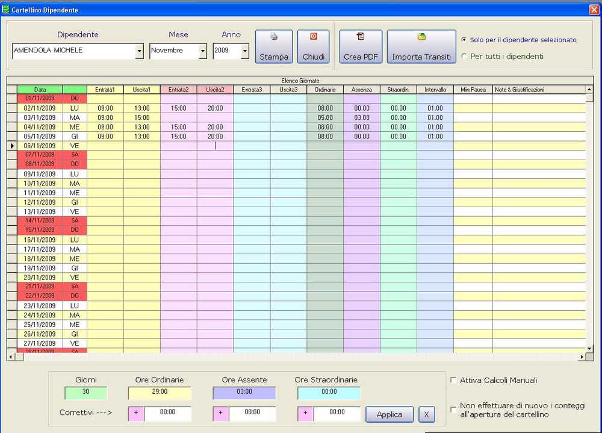Click the Importa Transiti icon button

421,46
